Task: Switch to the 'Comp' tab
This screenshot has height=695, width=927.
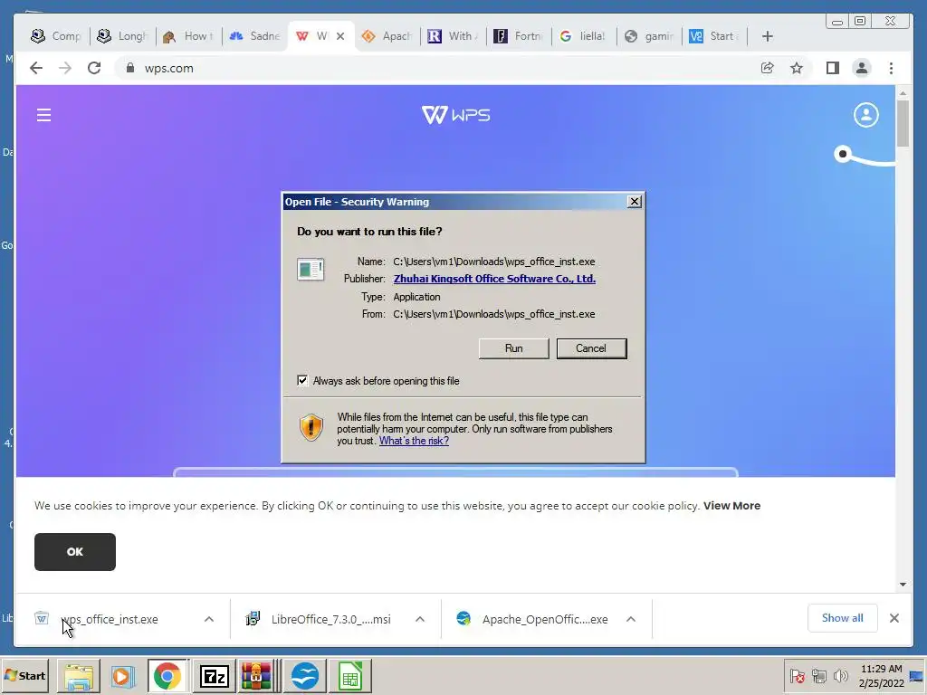Action: pos(57,36)
